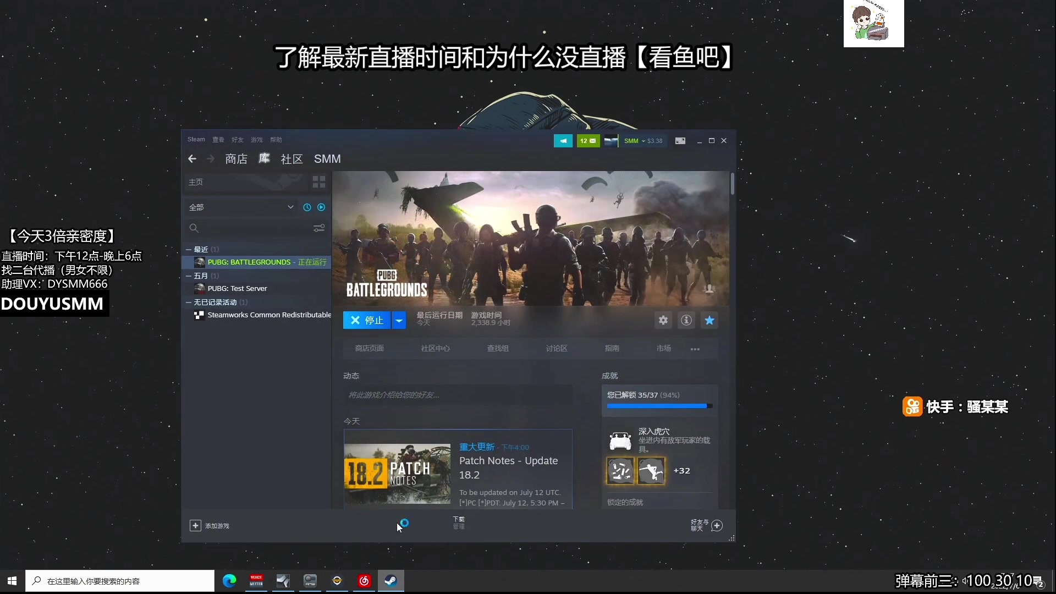Open the 18.2 Patch Notes thumbnail
This screenshot has width=1056, height=594.
[397, 474]
